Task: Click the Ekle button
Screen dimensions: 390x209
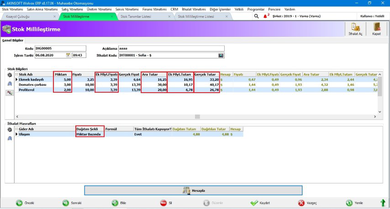Action: pos(119,203)
